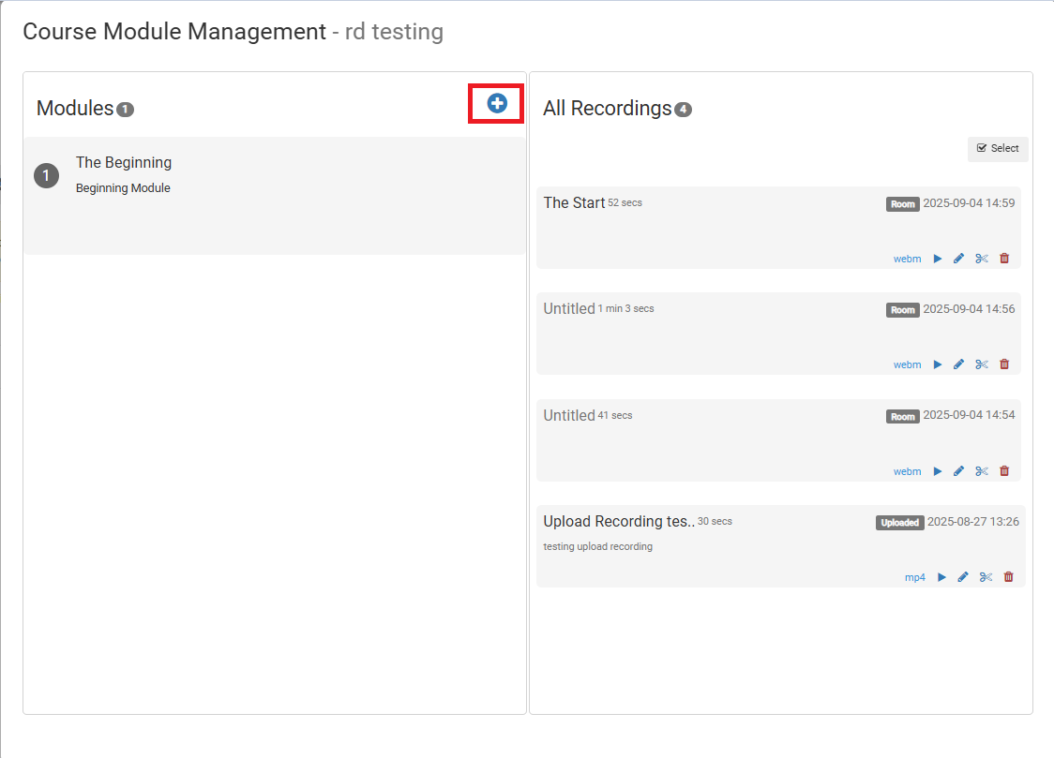The width and height of the screenshot is (1054, 758).
Task: Open webm link for The Start
Action: (x=907, y=259)
